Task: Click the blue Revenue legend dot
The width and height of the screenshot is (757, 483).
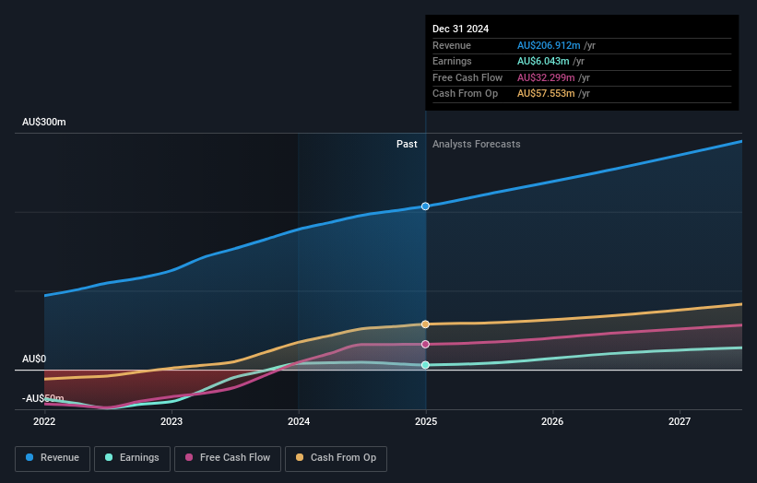Action: click(30, 457)
